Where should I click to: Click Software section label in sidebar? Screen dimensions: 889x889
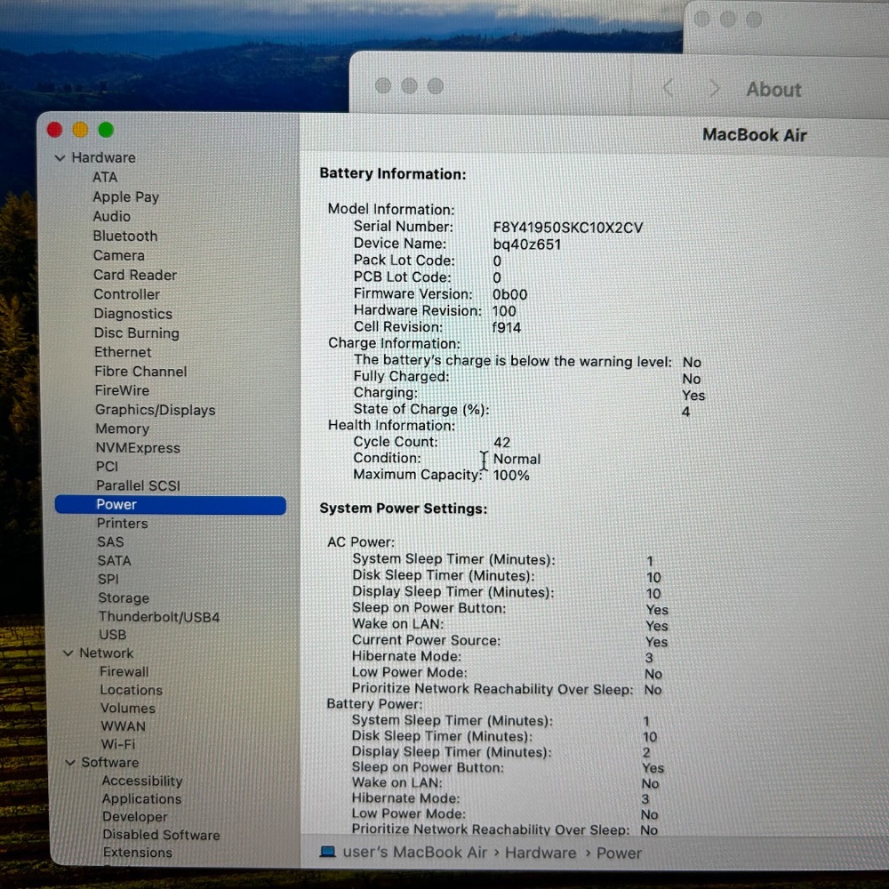coord(110,763)
